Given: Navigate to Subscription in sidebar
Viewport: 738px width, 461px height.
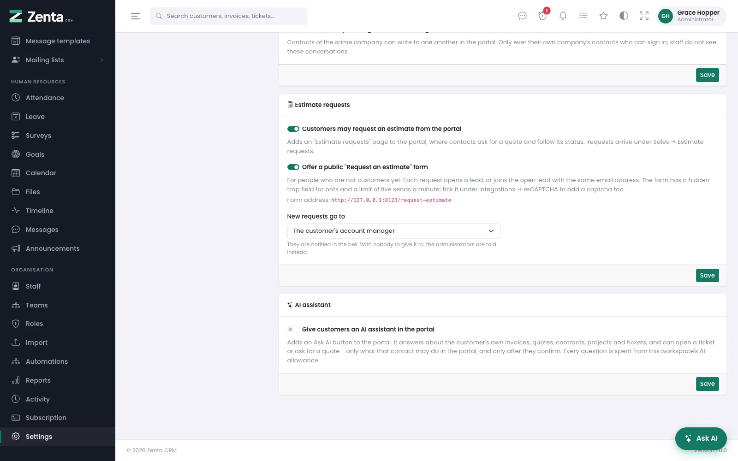Looking at the screenshot, I should coord(58,418).
